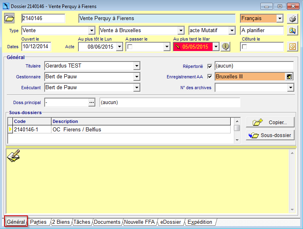Toggle the Enregistrement AA checkbox
The height and width of the screenshot is (229, 303).
pos(210,76)
